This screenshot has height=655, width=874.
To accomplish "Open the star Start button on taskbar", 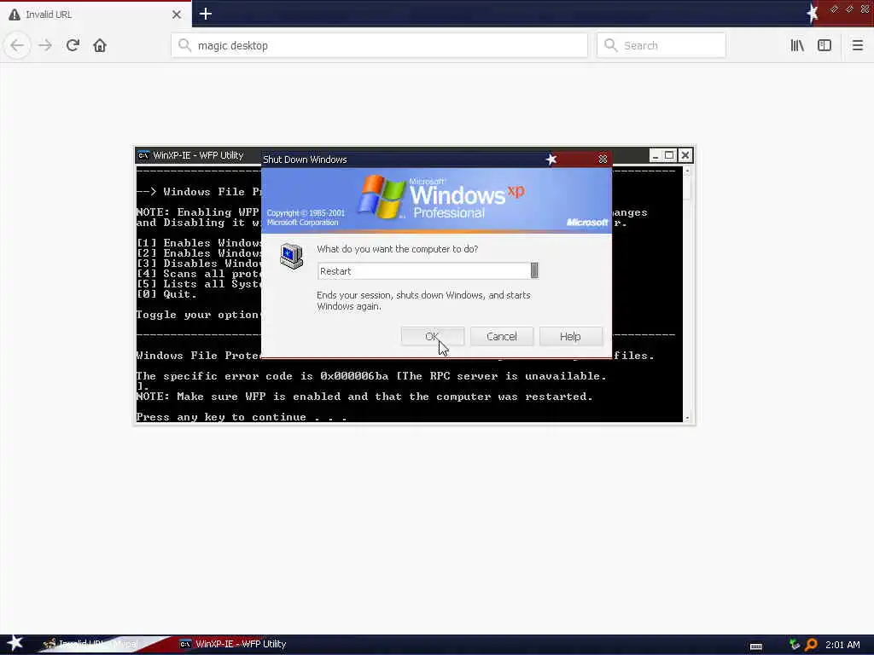I will tap(15, 643).
